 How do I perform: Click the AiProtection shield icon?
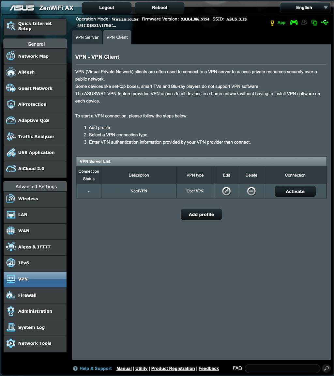(11, 104)
